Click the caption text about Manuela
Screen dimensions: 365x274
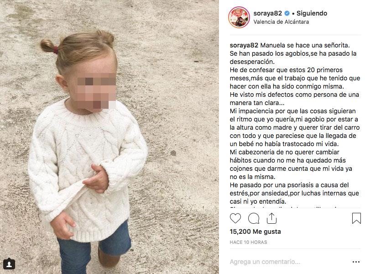(295, 123)
